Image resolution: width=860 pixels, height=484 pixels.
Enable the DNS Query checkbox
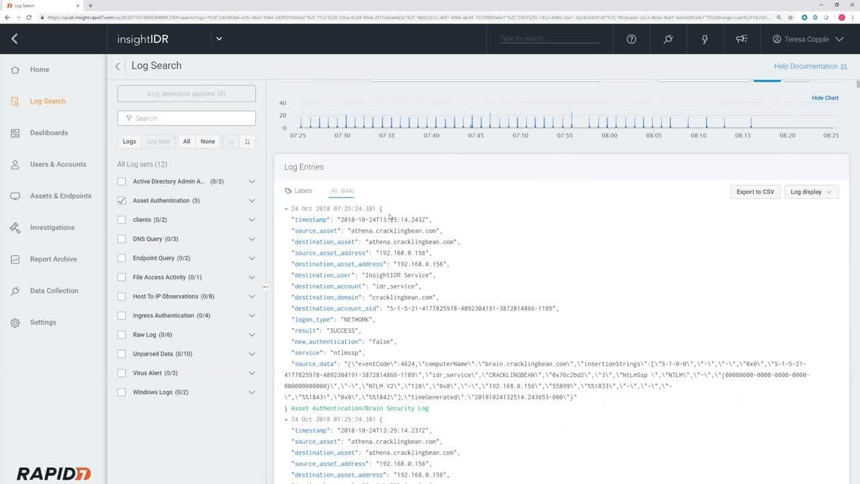[x=122, y=239]
